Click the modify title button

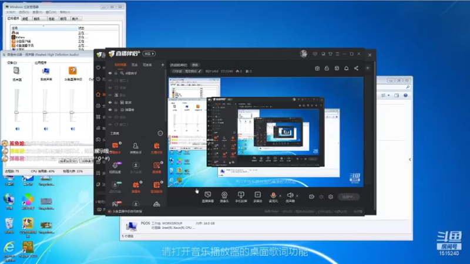coord(195,65)
